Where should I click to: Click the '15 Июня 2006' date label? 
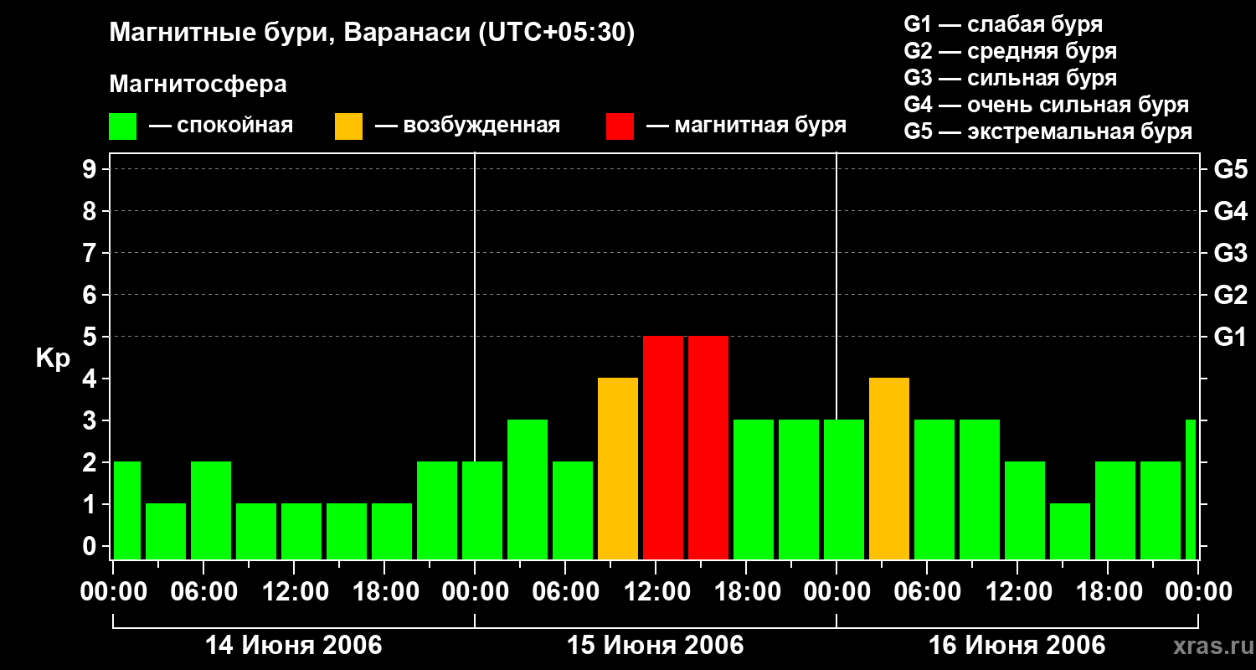656,646
